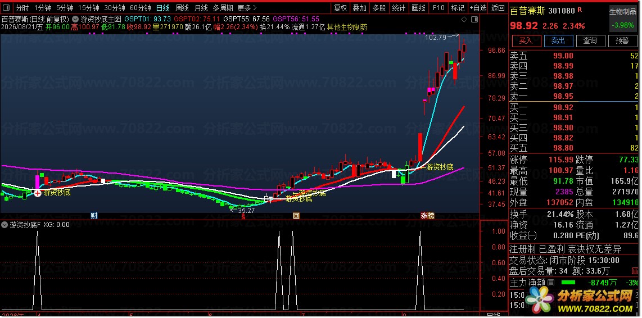Screen dimensions: 642x318
Task: Select the 30分钟 period
Action: click(x=114, y=8)
